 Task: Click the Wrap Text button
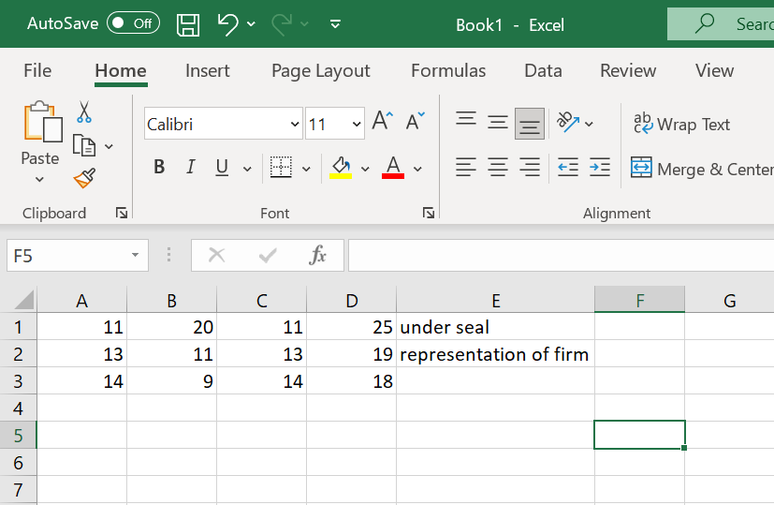(x=681, y=124)
